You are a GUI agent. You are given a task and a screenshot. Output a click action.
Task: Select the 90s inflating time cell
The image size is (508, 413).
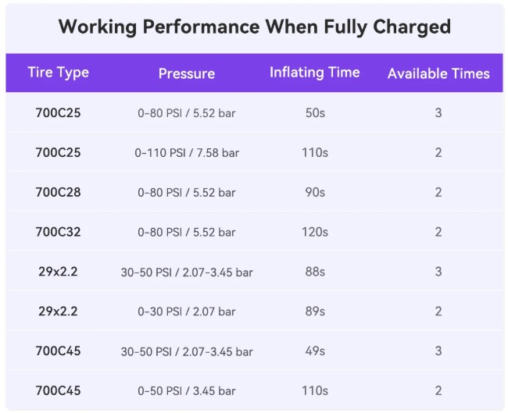[314, 192]
